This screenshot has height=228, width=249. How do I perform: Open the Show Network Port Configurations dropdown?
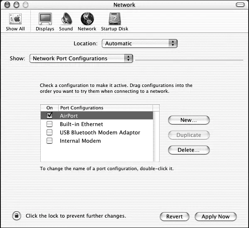click(81, 58)
